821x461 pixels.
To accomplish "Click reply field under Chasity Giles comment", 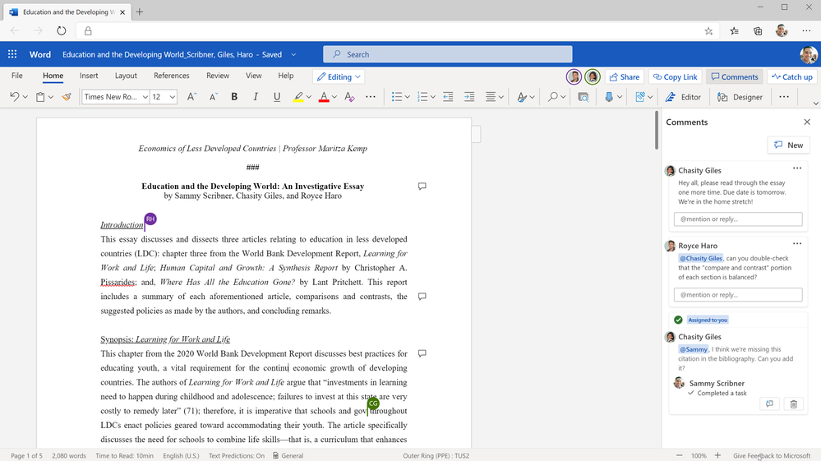I will 737,219.
